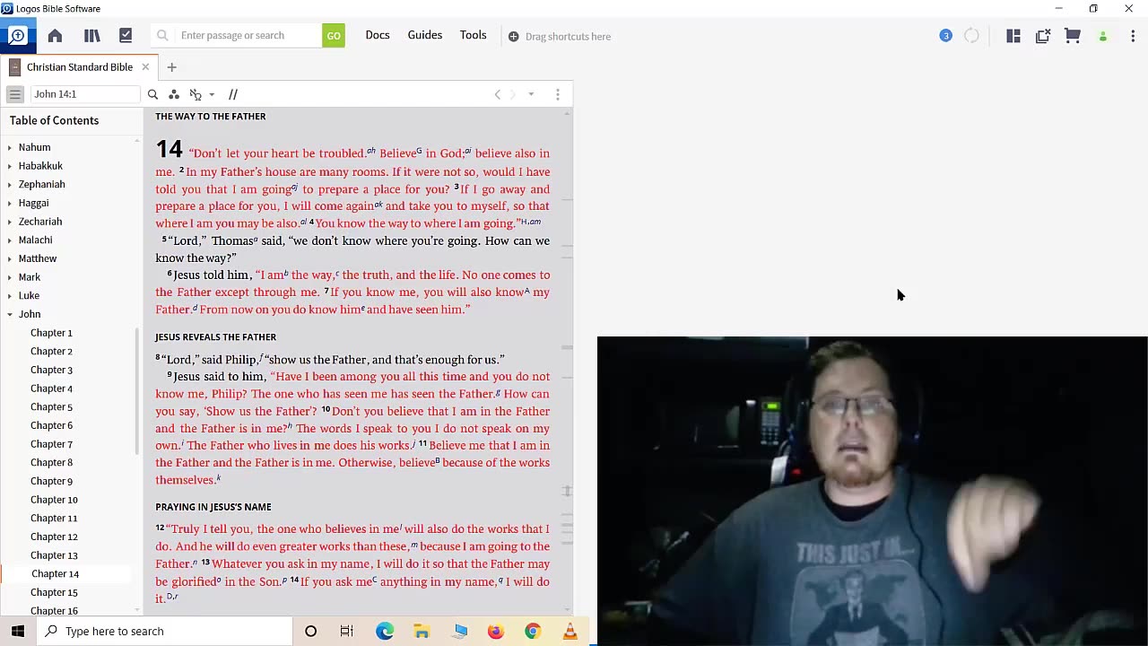Go to John Chapter 15

[54, 592]
